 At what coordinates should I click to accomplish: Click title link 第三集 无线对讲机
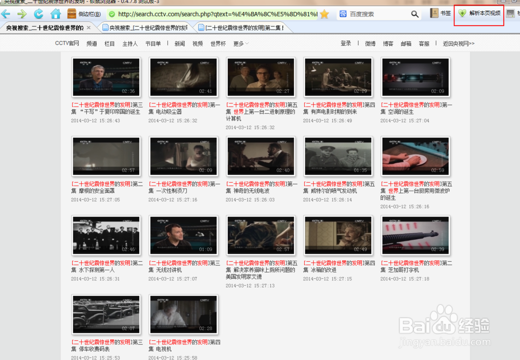click(184, 266)
